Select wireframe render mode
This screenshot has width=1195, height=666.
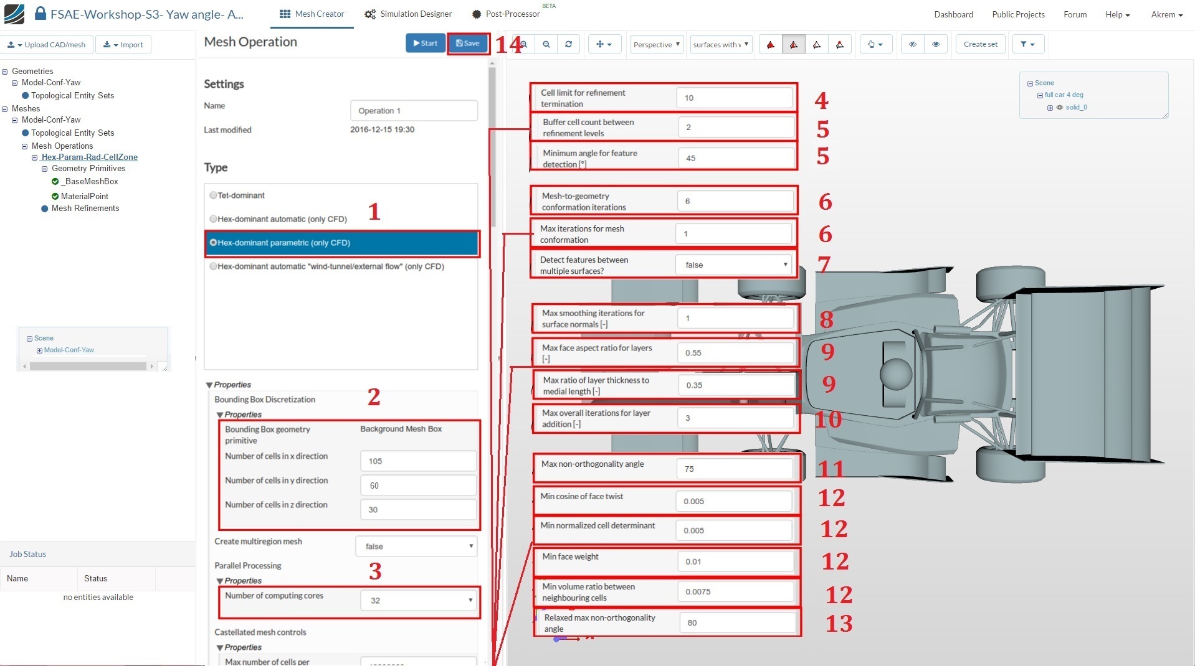tap(817, 44)
